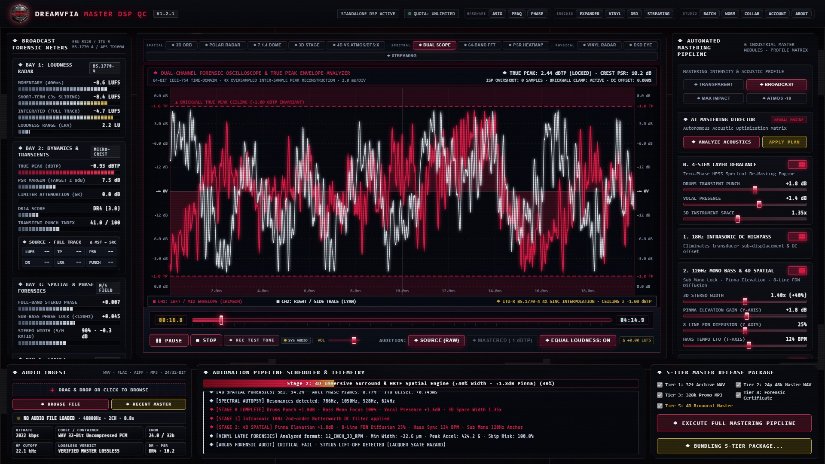Toggle EQUAL LOUDNESS on/off
The image size is (825, 464).
coord(577,340)
